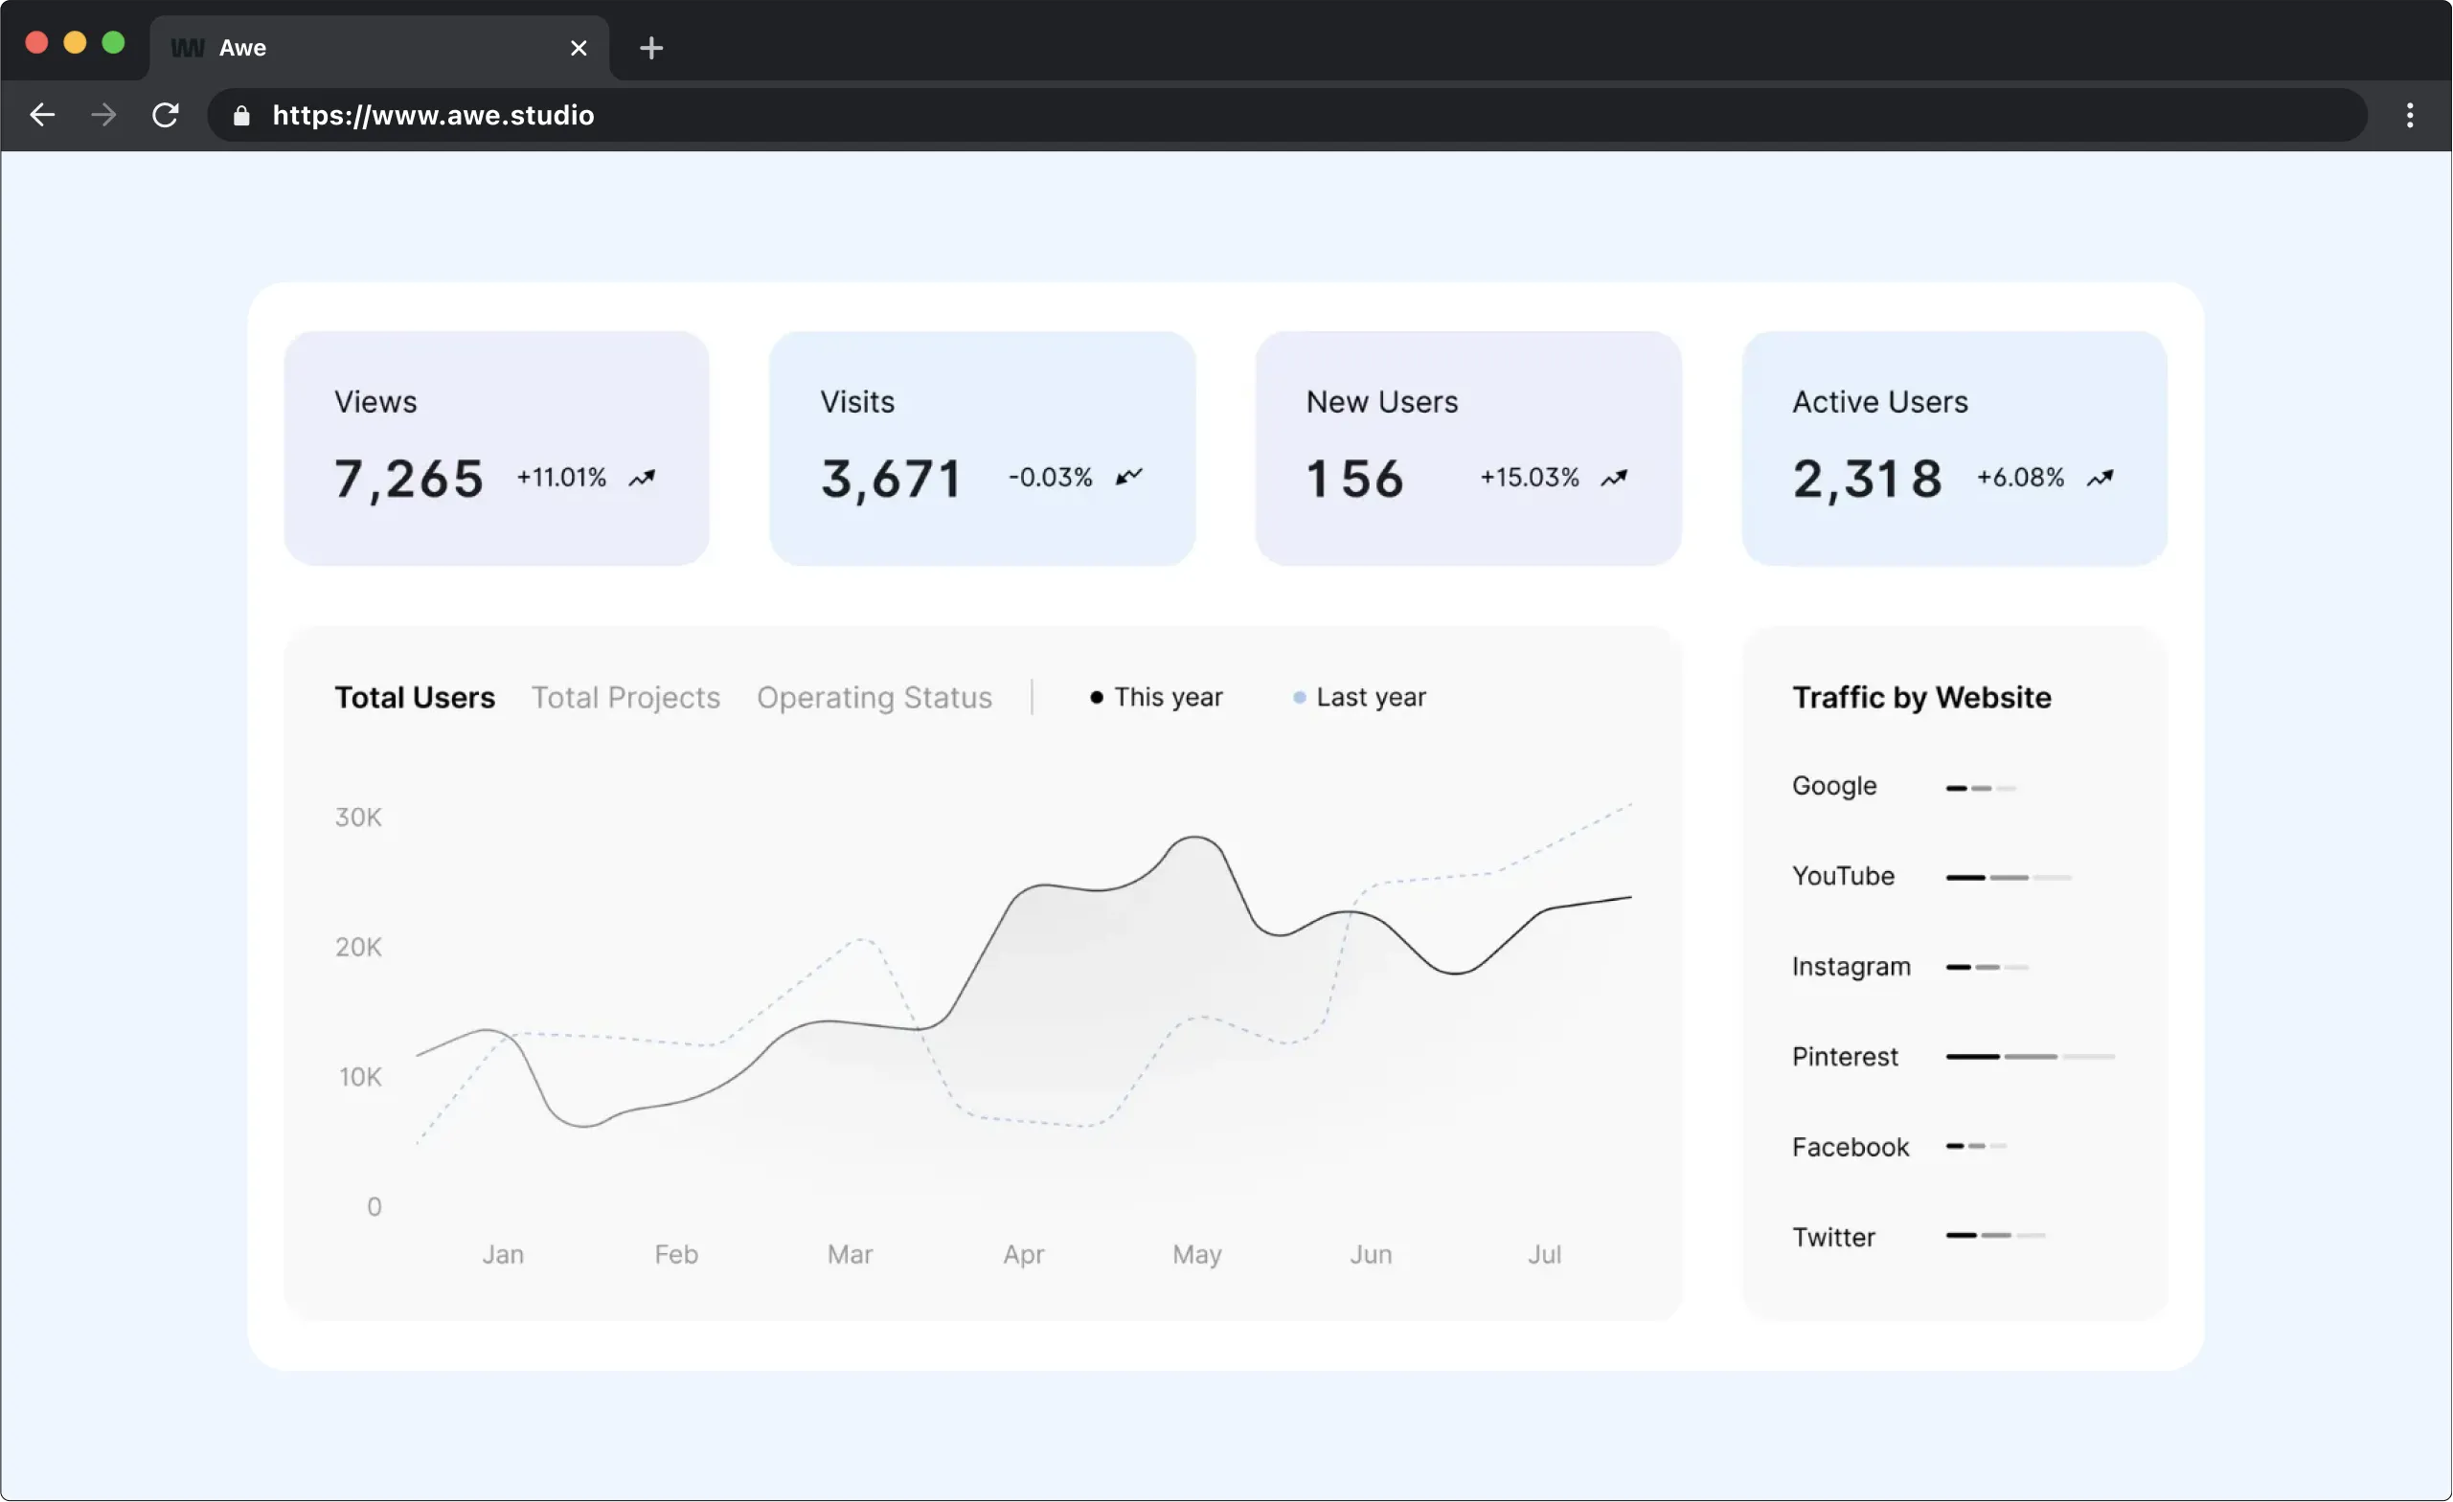Open a new tab with plus icon

[651, 48]
